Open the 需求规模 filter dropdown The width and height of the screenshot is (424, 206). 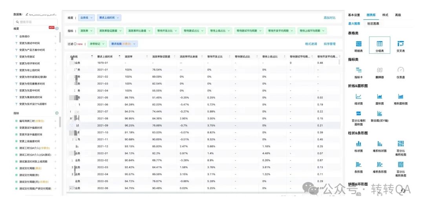(x=123, y=44)
